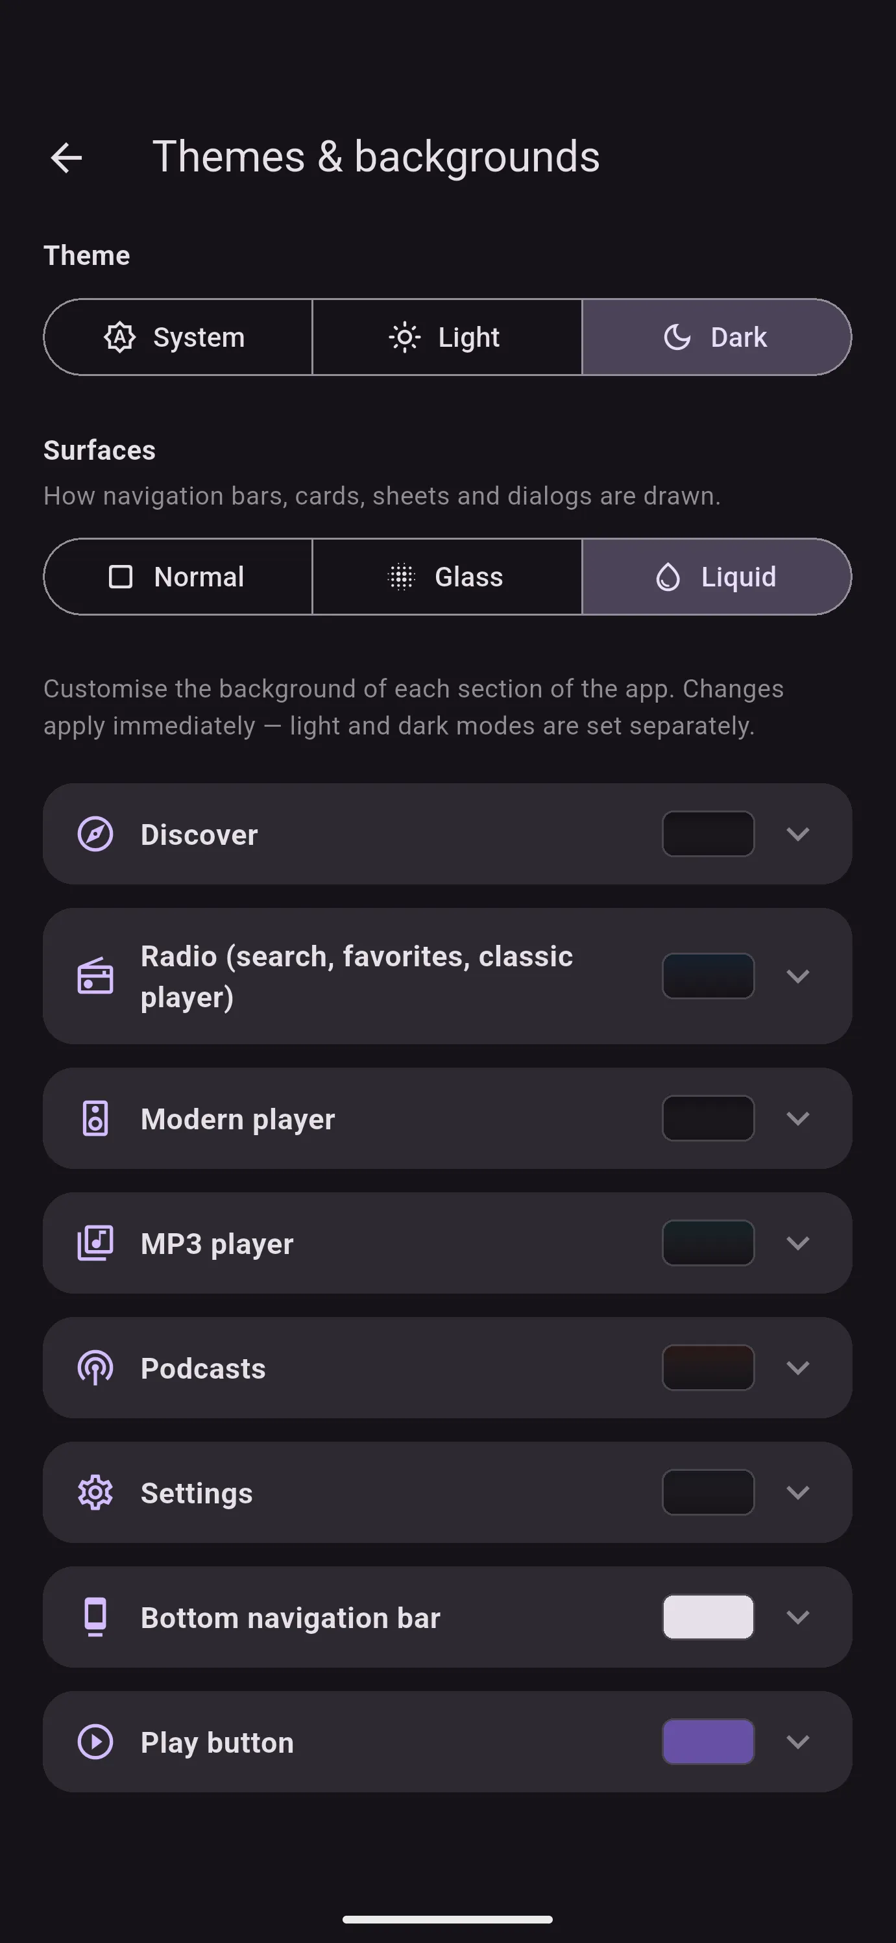This screenshot has height=1943, width=896.
Task: Set surfaces to Glass
Action: tap(447, 577)
